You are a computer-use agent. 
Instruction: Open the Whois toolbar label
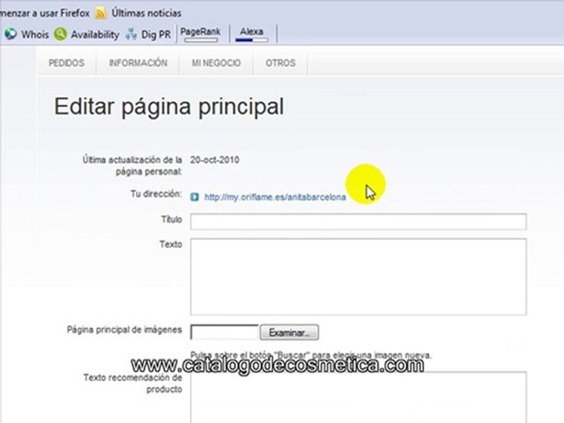pos(35,35)
